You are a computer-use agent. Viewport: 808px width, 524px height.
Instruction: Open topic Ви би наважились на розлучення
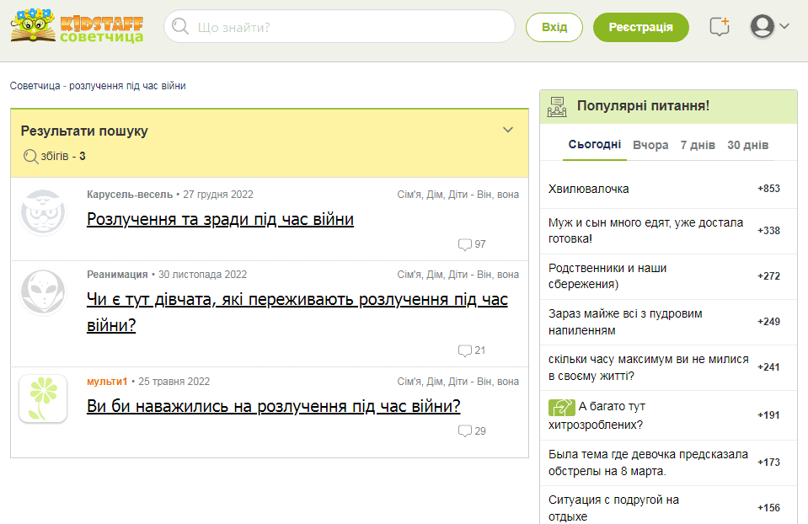click(274, 407)
